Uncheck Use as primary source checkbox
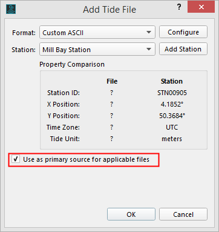219x232 pixels. click(x=16, y=159)
